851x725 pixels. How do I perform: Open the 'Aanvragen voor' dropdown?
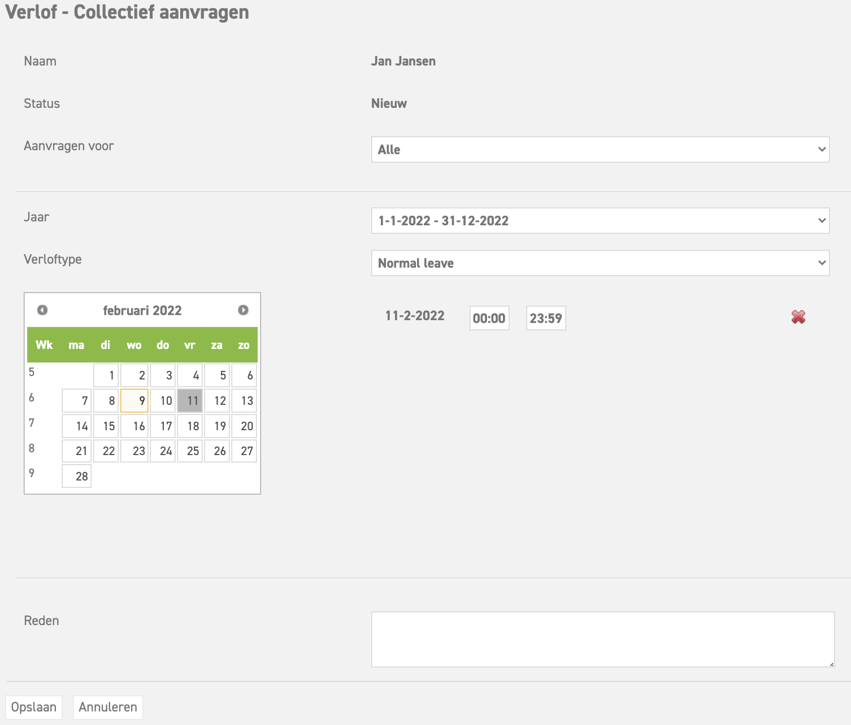600,150
